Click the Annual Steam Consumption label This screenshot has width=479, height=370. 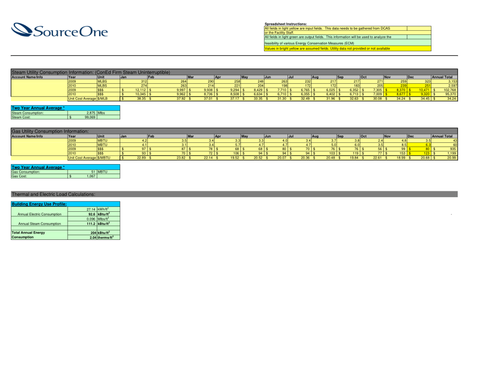tap(39, 224)
